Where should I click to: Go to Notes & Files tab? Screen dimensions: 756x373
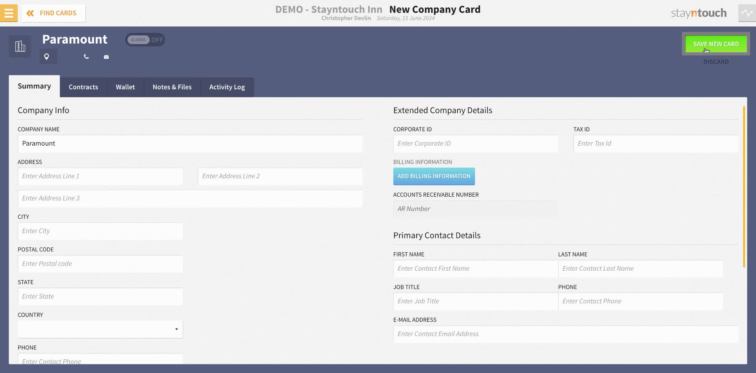(172, 87)
